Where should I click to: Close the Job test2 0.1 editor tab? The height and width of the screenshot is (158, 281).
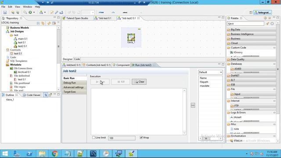138,18
